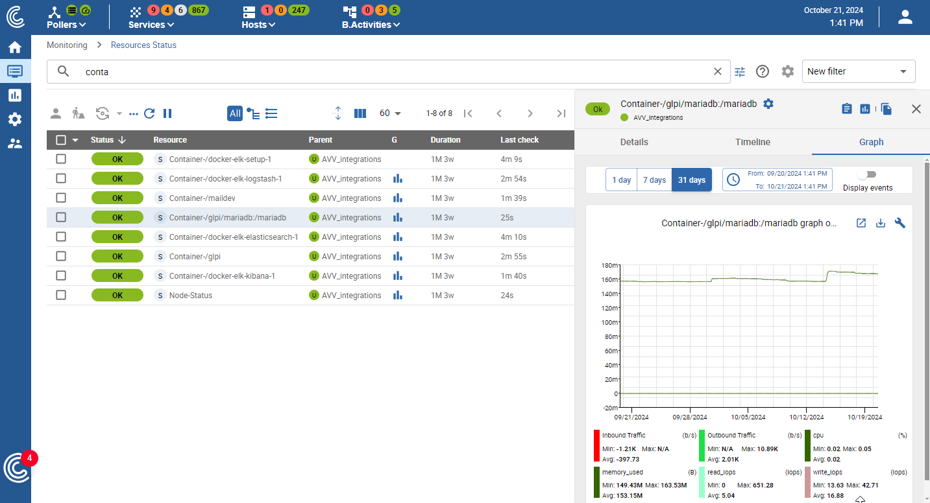Open the rows per page dropdown

coord(390,113)
